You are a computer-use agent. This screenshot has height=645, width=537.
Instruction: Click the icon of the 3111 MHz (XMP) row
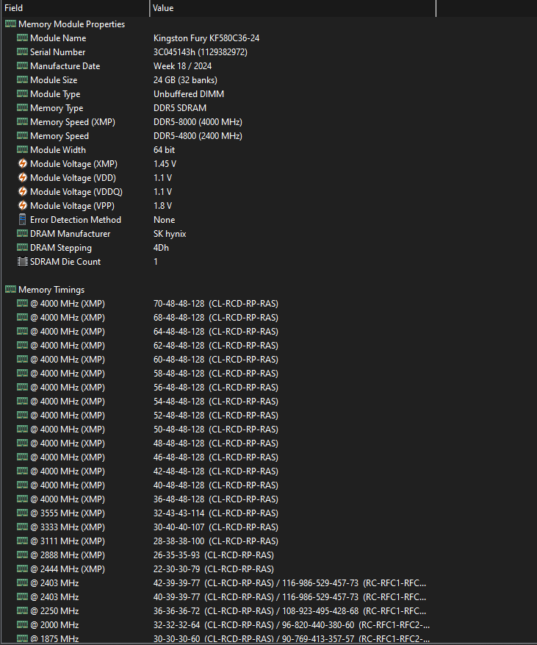click(x=22, y=541)
